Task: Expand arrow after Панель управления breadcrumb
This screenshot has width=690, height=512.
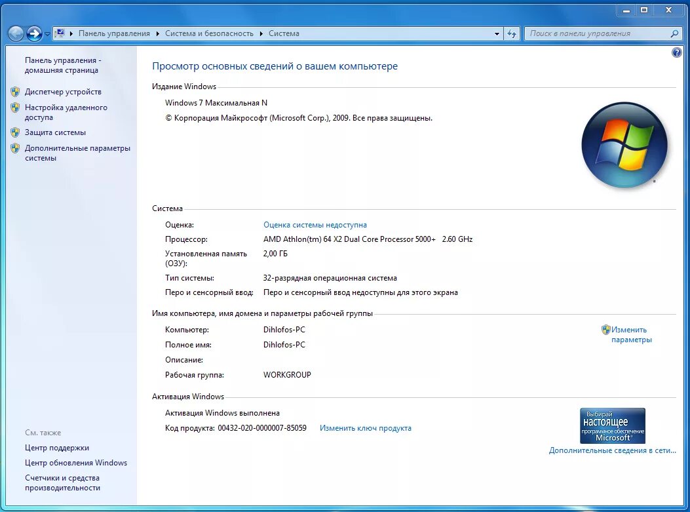Action: click(157, 33)
